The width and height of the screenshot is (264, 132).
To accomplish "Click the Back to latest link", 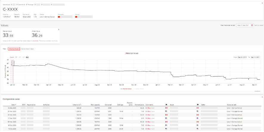I will click(x=259, y=25).
